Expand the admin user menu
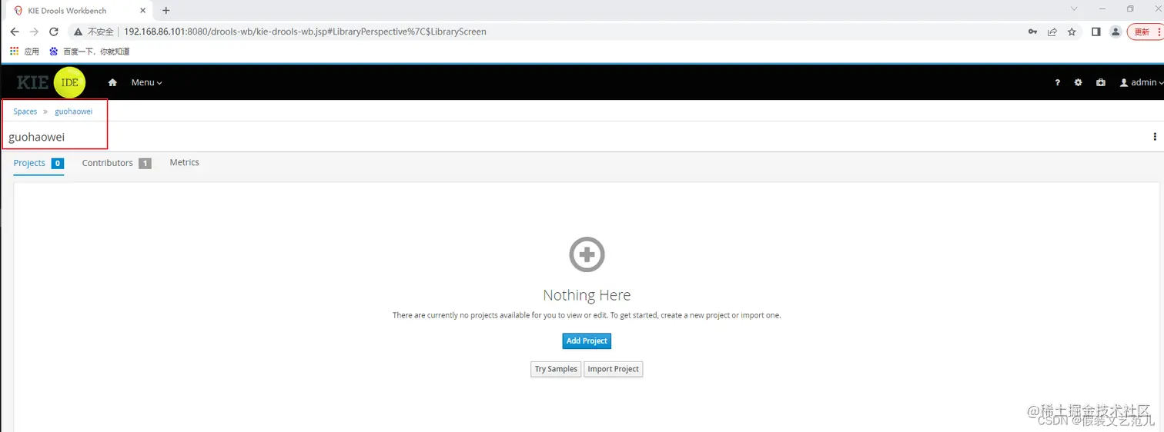 pyautogui.click(x=1141, y=82)
